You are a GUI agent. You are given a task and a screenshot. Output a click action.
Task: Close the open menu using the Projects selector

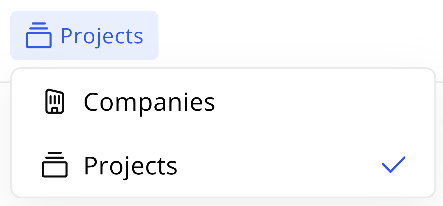pyautogui.click(x=85, y=35)
